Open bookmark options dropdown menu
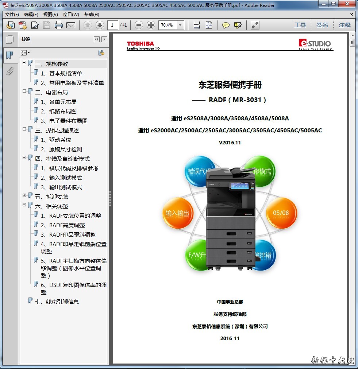This screenshot has width=358, height=369. pyautogui.click(x=25, y=53)
